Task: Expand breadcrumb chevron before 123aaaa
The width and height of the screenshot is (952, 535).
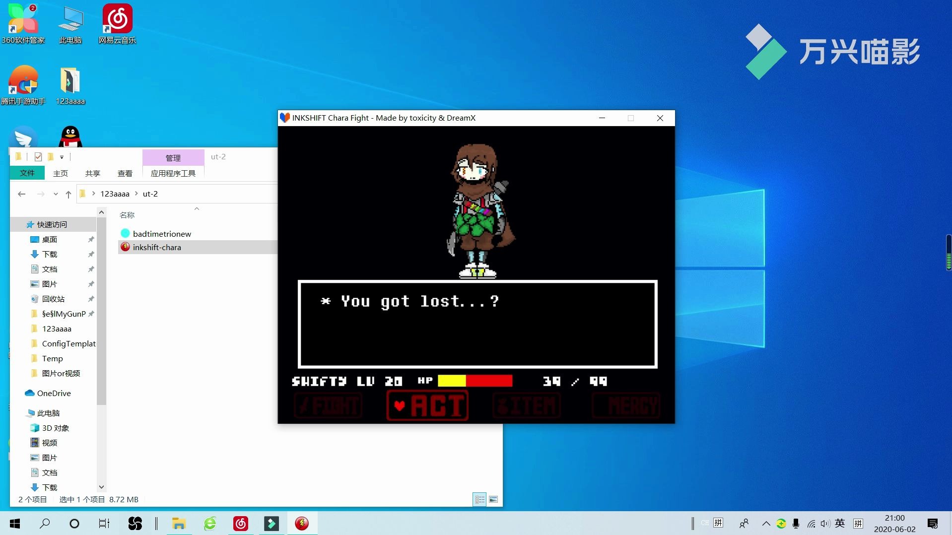Action: point(93,194)
